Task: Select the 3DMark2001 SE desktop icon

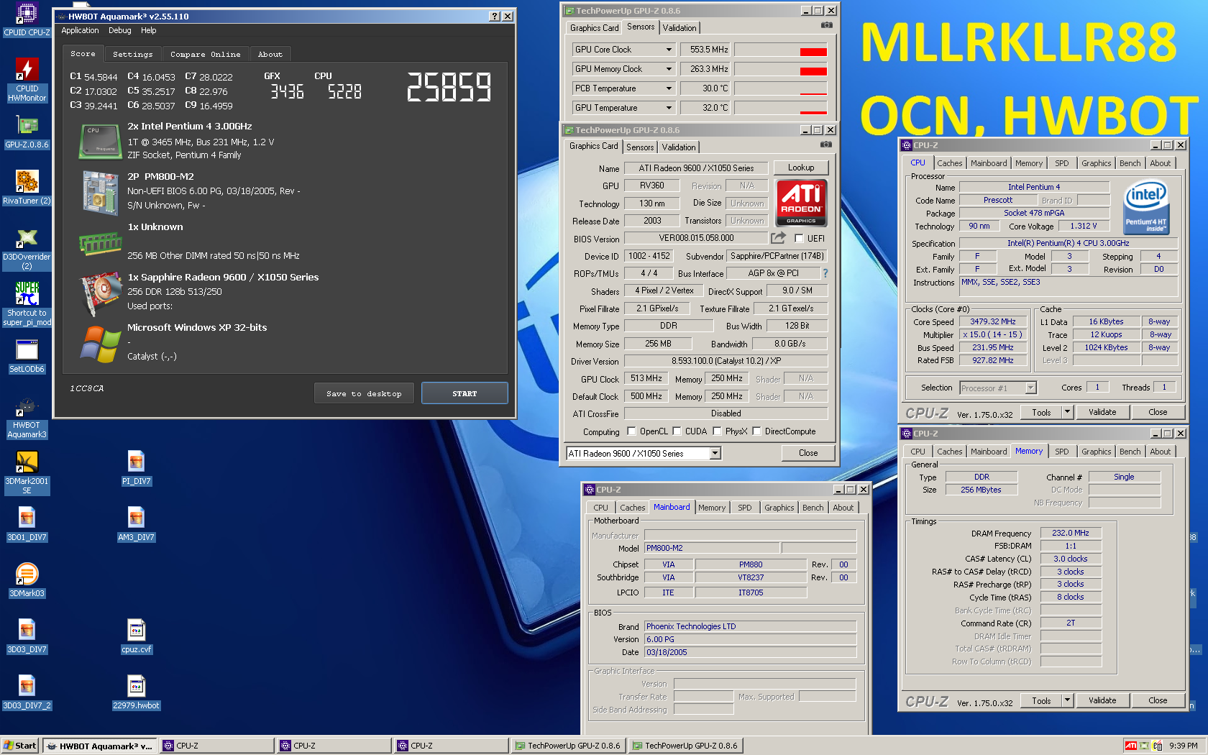Action: (27, 472)
